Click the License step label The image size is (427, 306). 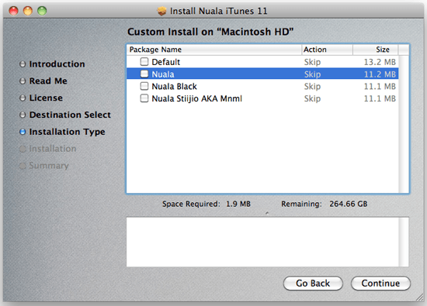click(x=46, y=98)
